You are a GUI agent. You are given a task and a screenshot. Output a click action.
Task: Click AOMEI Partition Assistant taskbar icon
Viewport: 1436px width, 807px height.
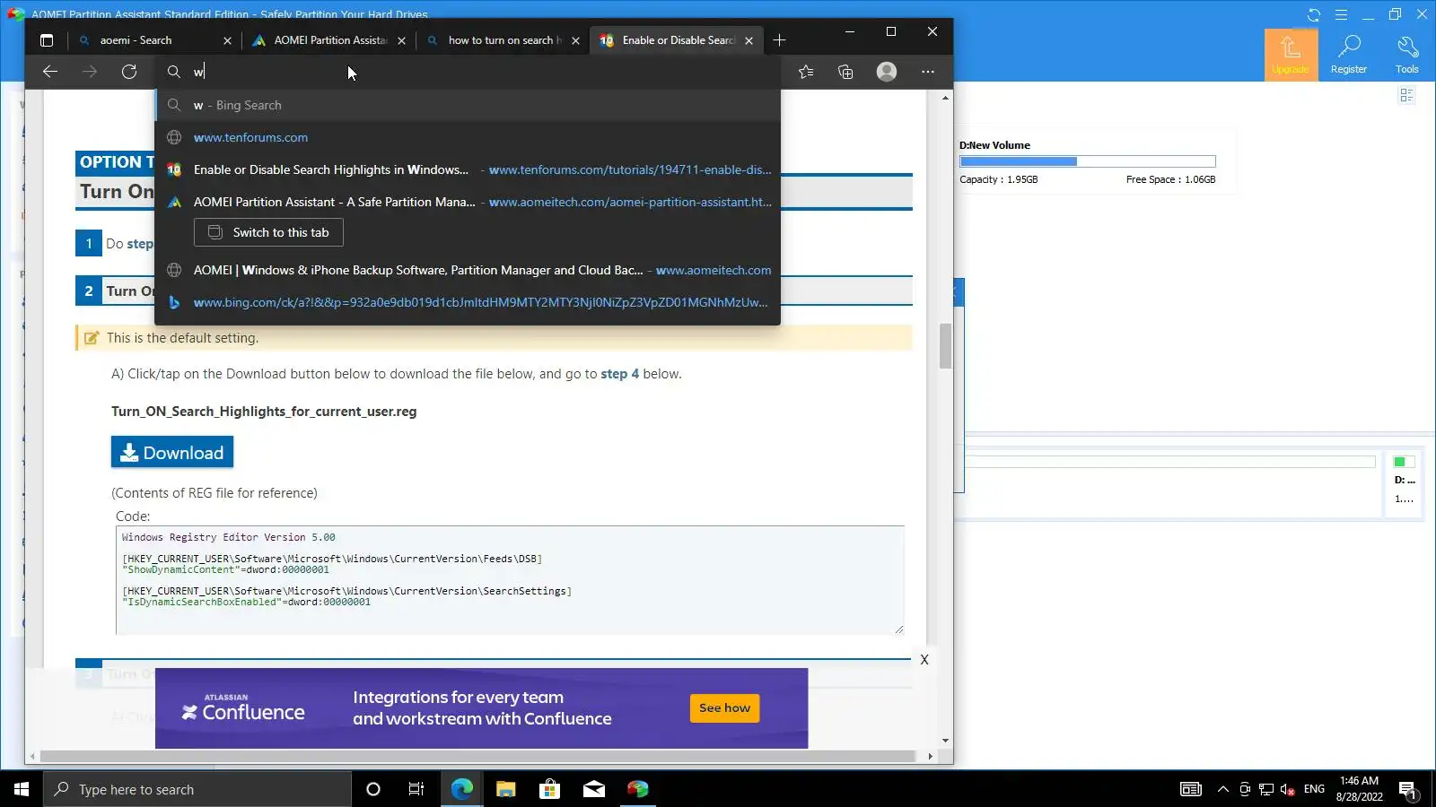pos(637,789)
